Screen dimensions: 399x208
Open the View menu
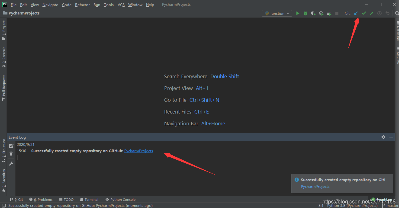click(35, 5)
